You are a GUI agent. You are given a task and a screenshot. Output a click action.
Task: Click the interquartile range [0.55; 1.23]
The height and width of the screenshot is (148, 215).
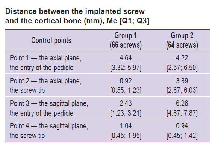click(x=126, y=91)
